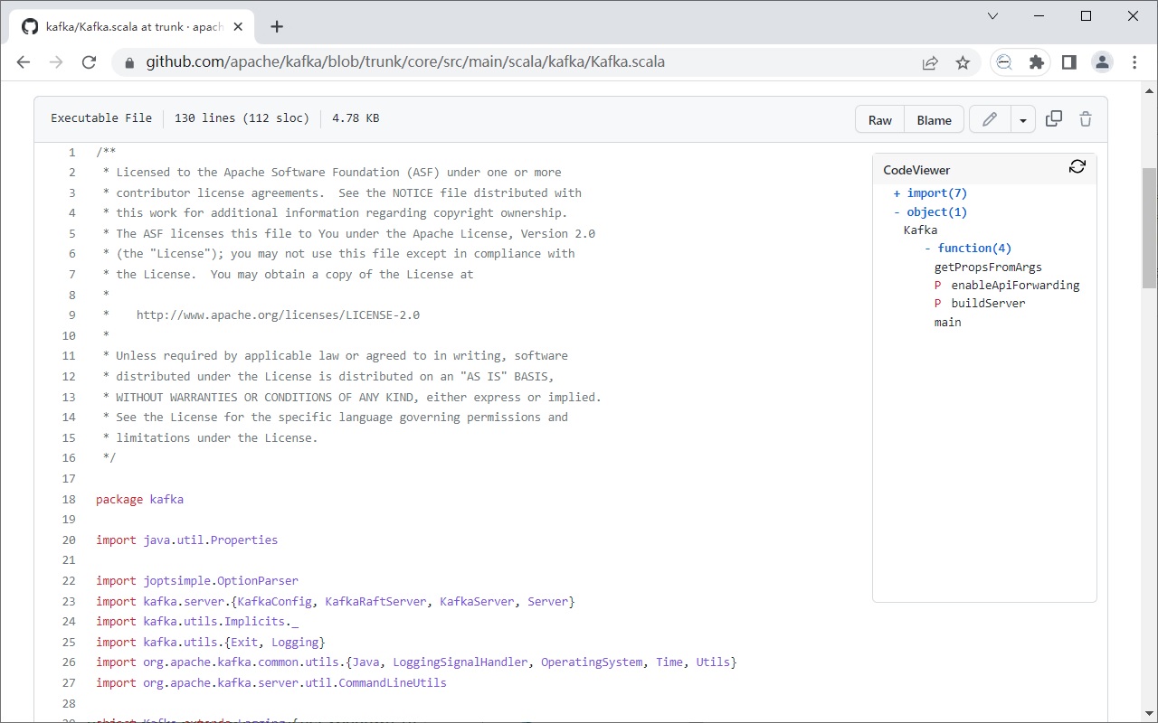Click the Raw button
The height and width of the screenshot is (723, 1158).
point(878,118)
